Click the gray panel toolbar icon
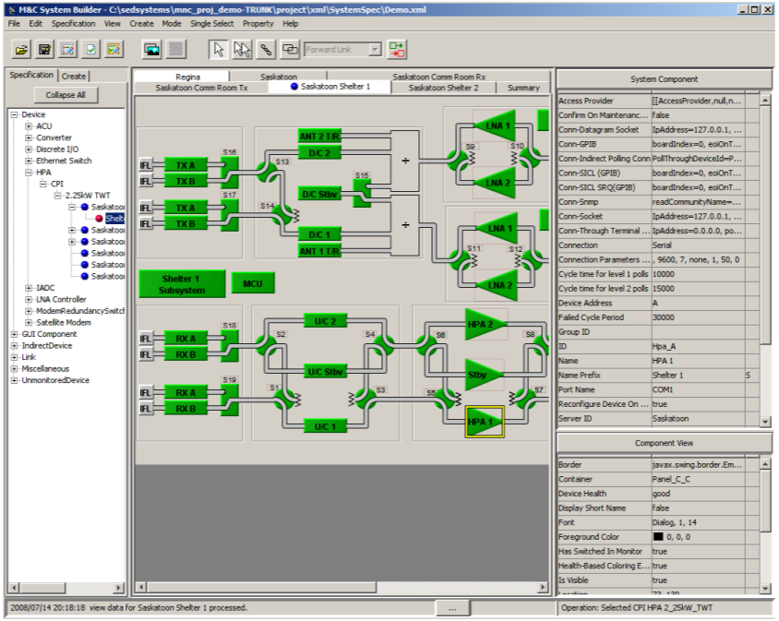 (176, 49)
